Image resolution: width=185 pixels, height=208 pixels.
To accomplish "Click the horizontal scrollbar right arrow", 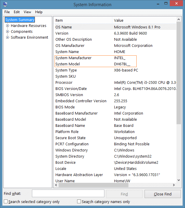I will click(174, 185).
